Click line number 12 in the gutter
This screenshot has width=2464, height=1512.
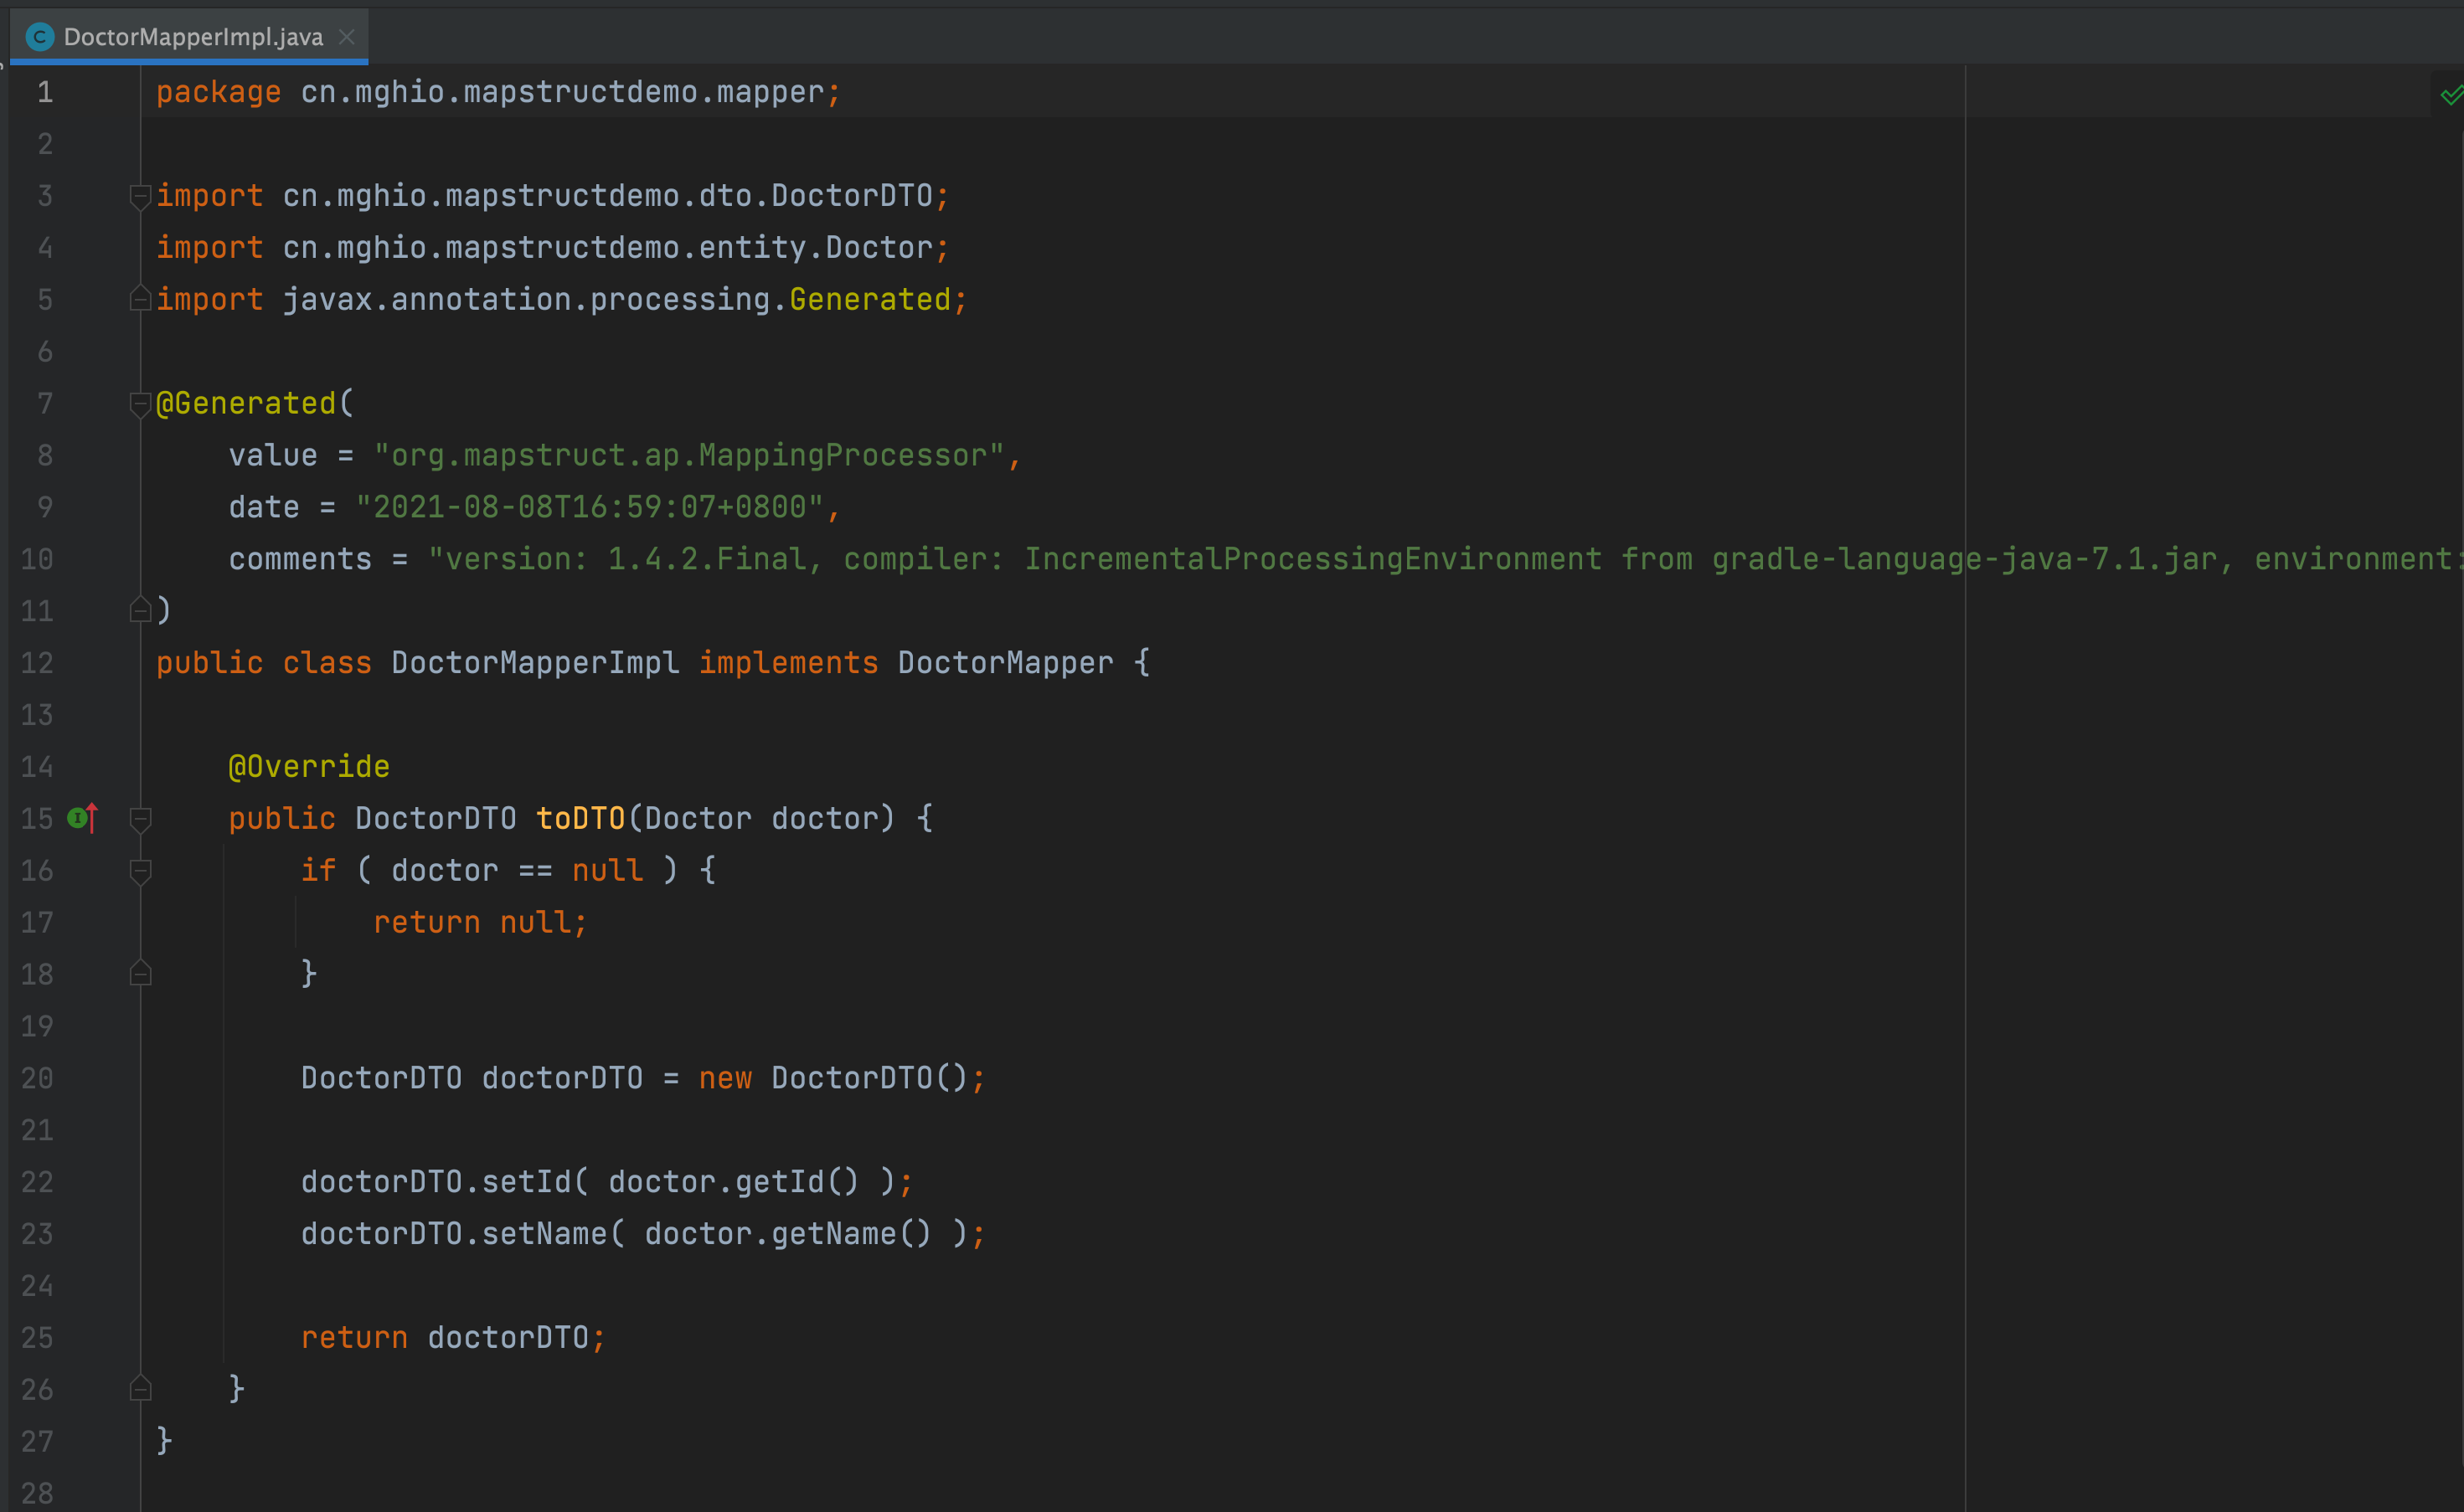[x=37, y=663]
